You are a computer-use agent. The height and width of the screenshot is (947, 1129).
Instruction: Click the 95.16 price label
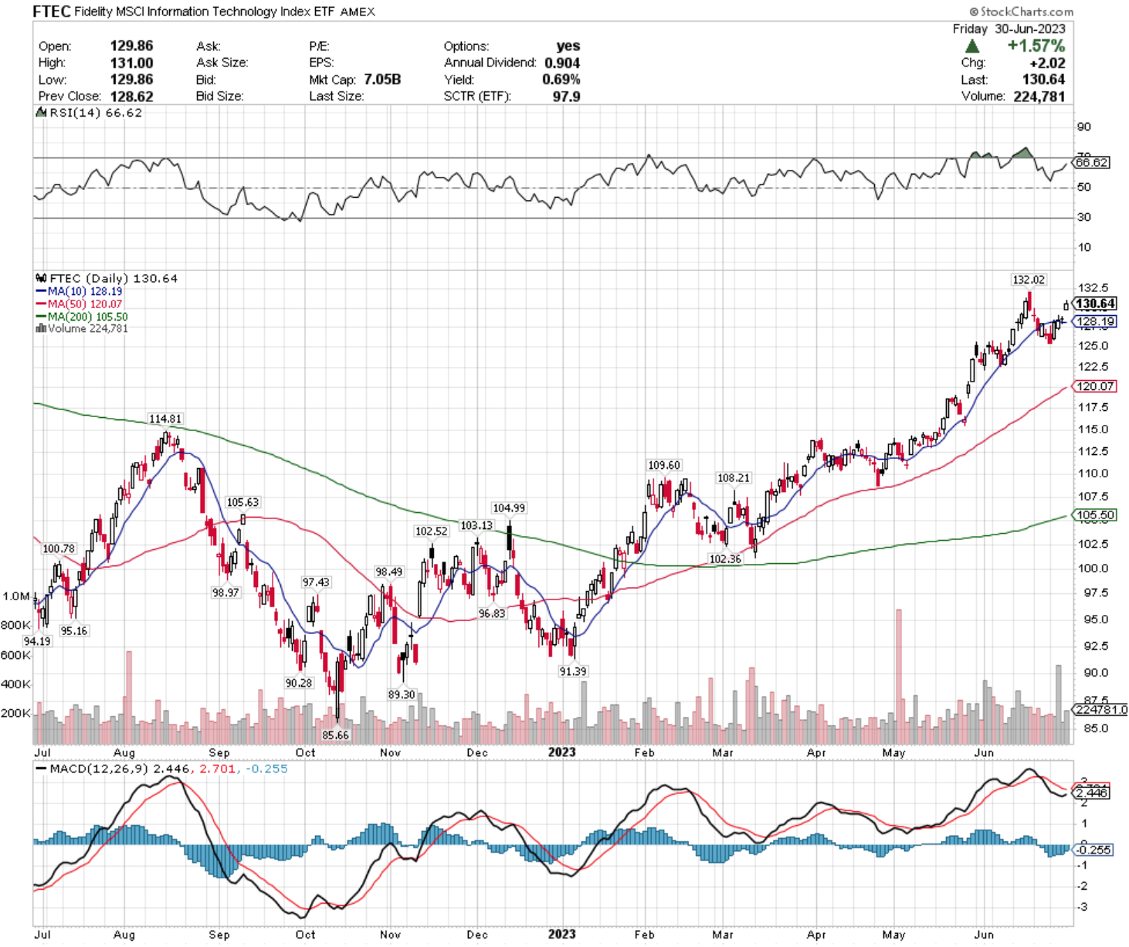tap(74, 630)
